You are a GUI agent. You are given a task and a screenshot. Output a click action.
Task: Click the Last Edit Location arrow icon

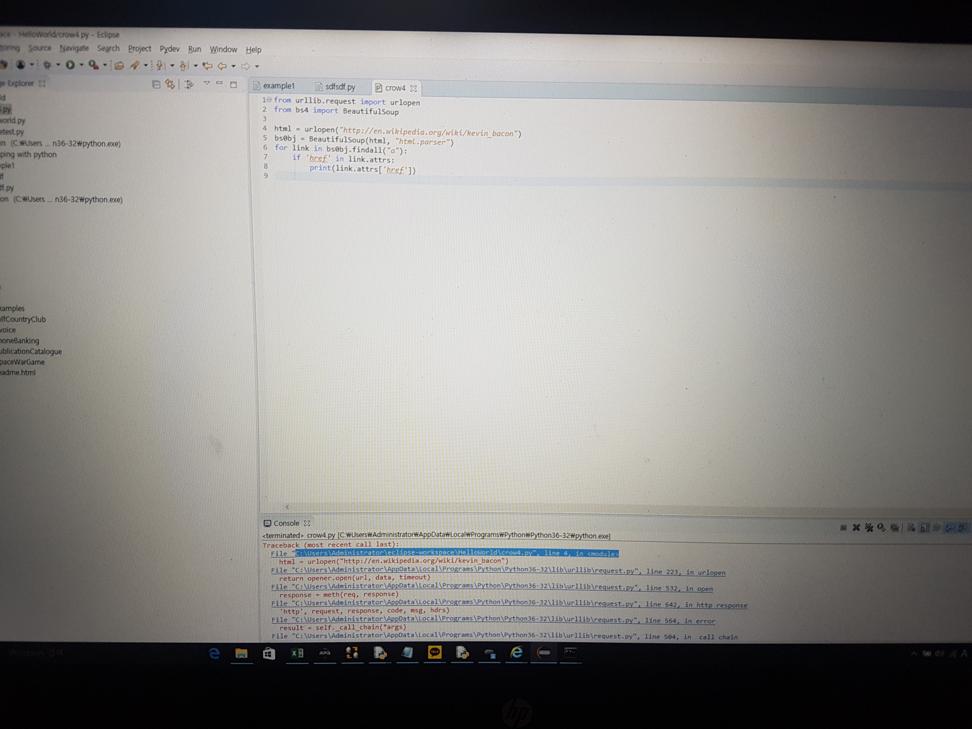coord(208,66)
